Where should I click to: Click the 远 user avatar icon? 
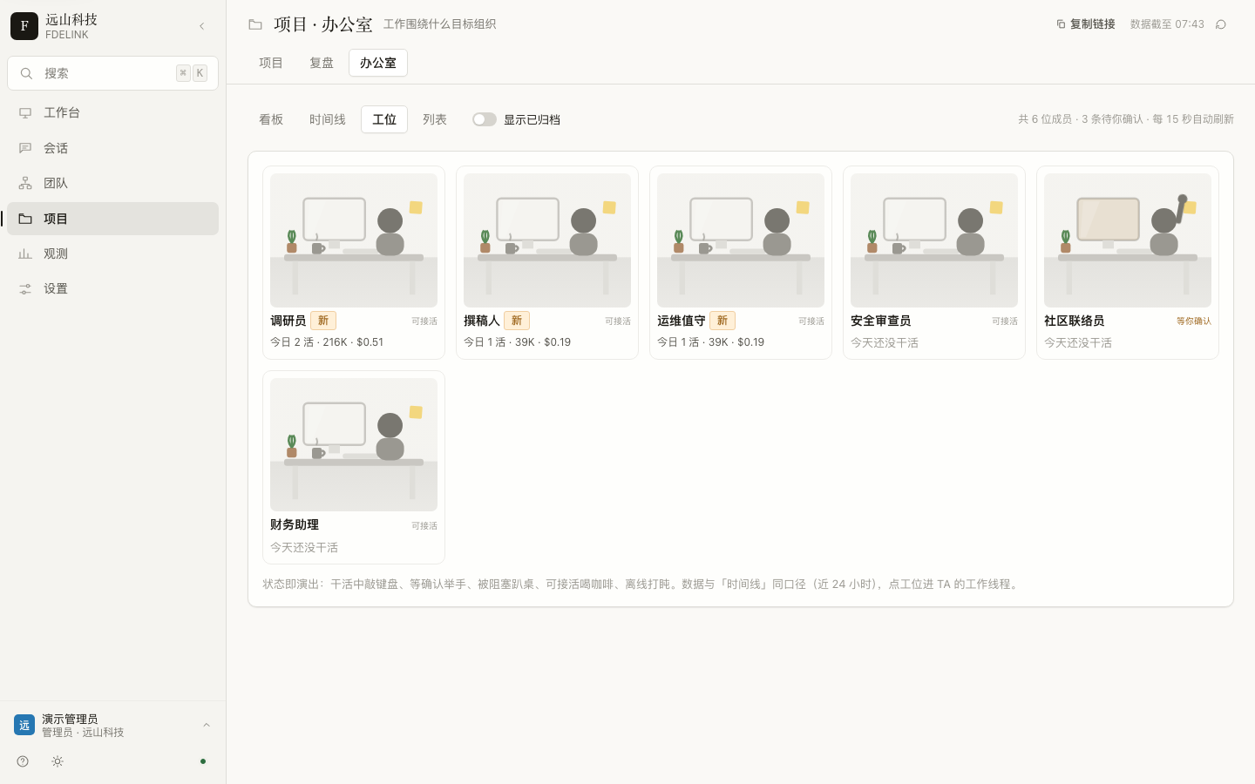click(24, 725)
